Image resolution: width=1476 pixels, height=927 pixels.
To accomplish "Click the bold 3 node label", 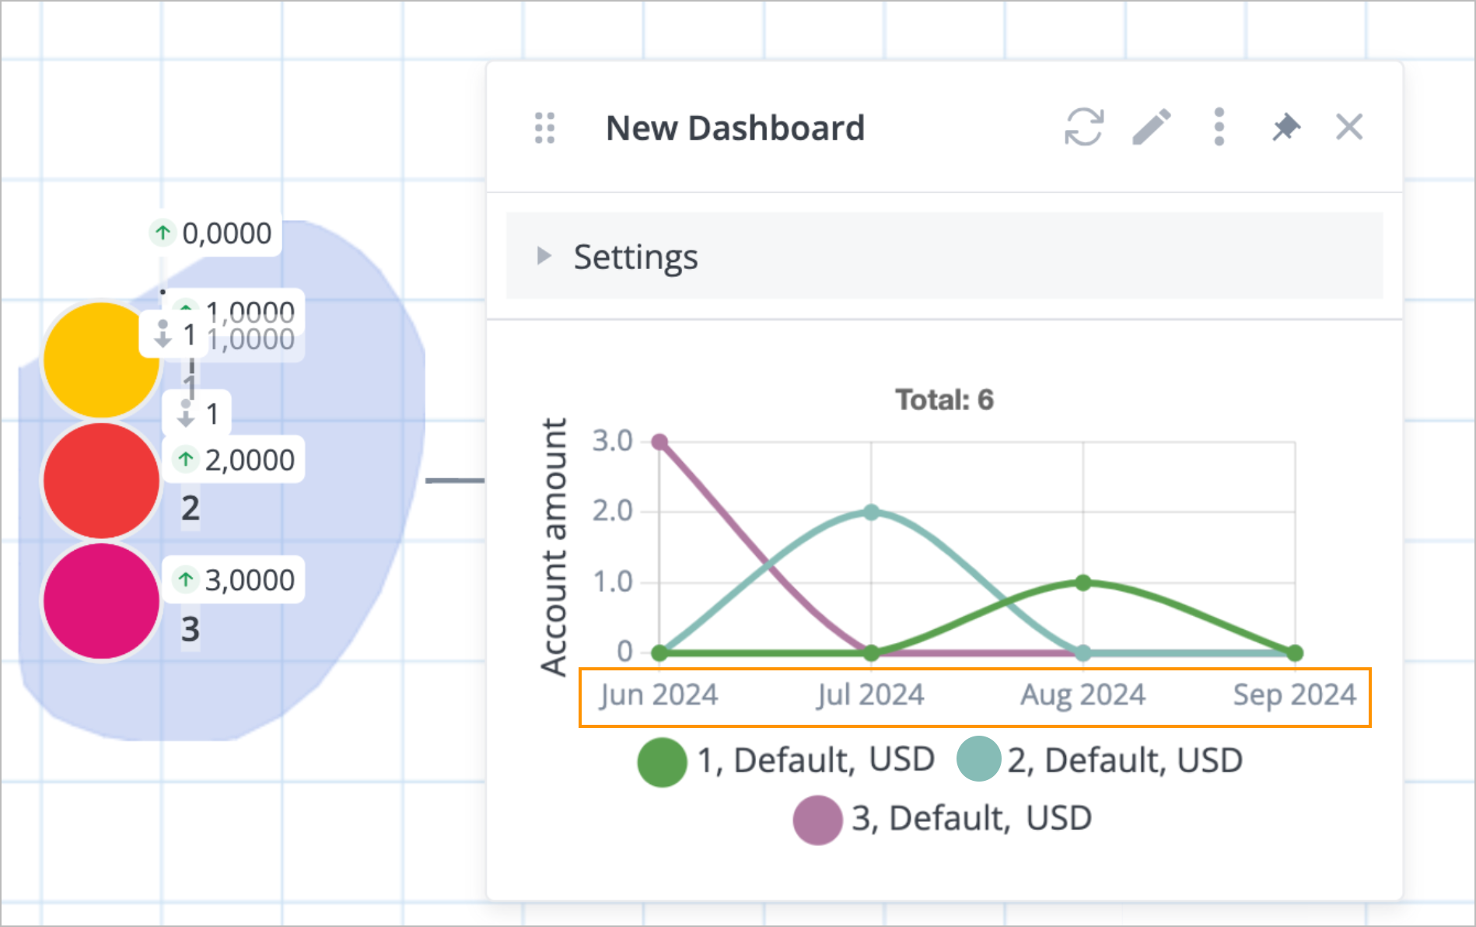I will [191, 629].
